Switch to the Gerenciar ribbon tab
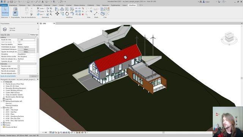The width and height of the screenshot is (243, 137). (x=106, y=5)
